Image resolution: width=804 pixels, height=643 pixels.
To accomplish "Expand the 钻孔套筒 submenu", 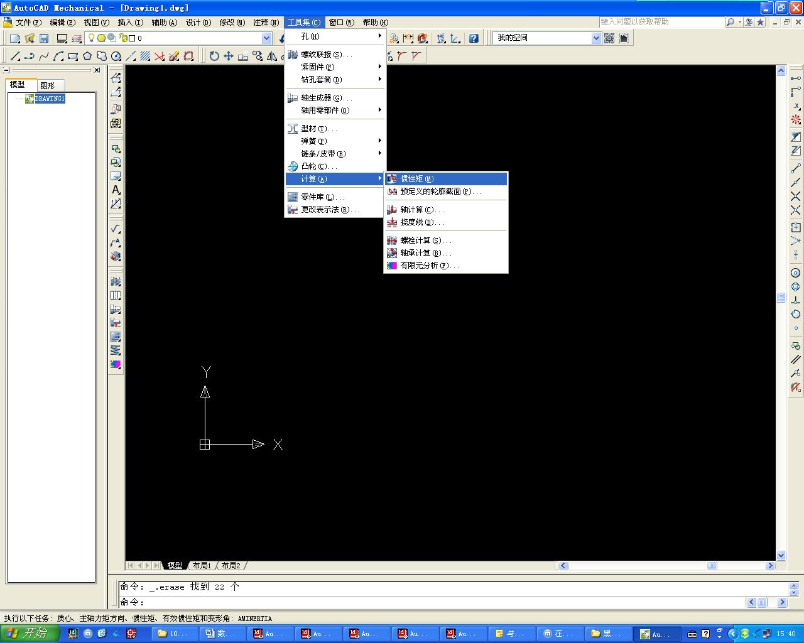I will point(335,80).
